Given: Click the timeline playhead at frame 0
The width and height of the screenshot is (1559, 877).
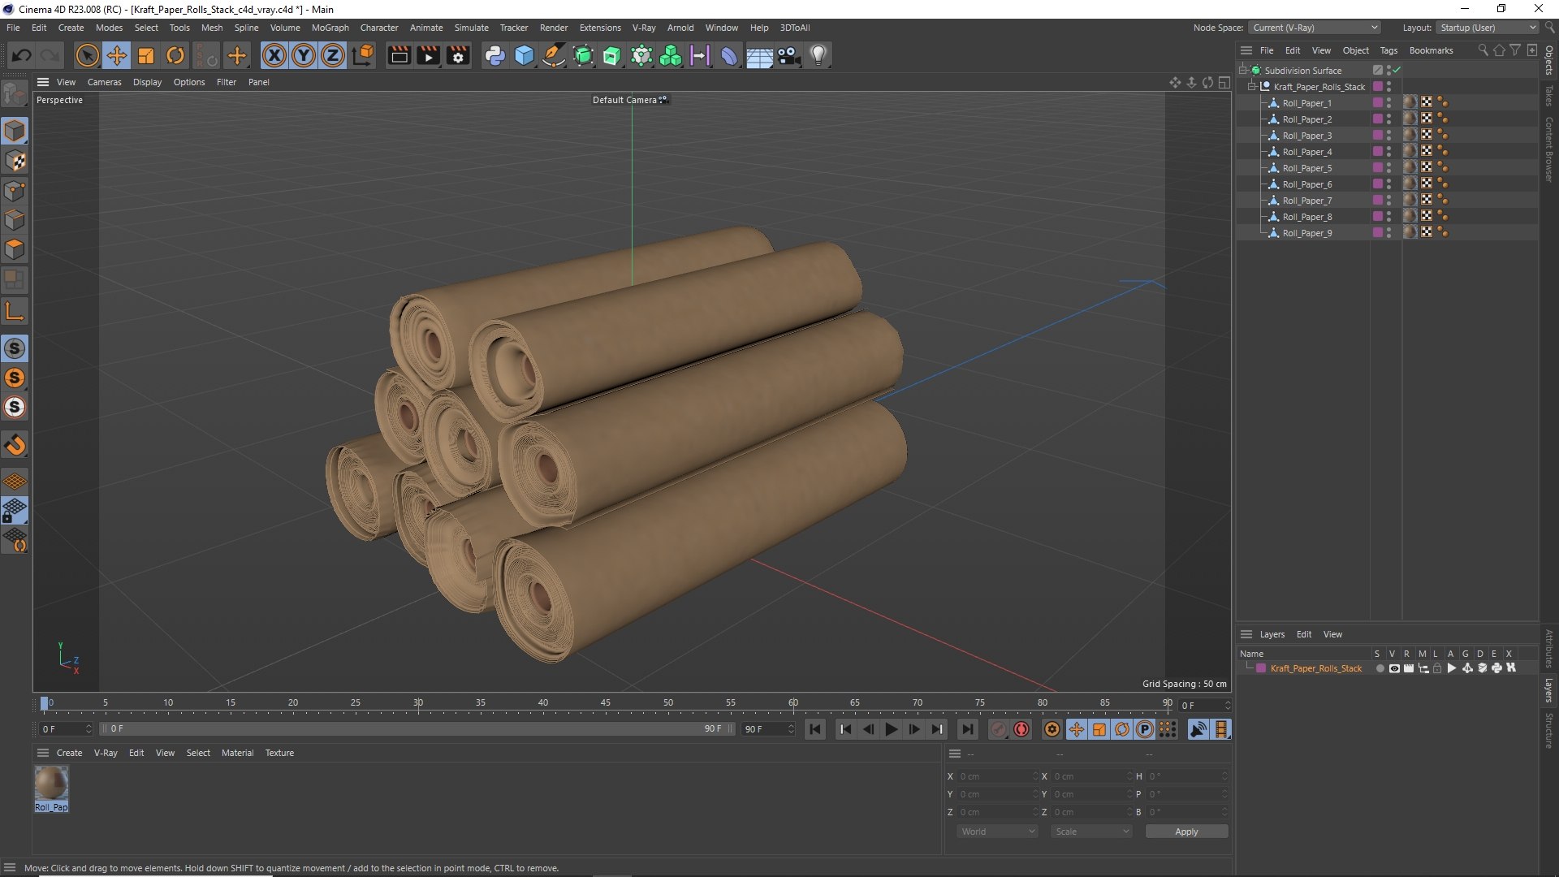Looking at the screenshot, I should tap(45, 703).
